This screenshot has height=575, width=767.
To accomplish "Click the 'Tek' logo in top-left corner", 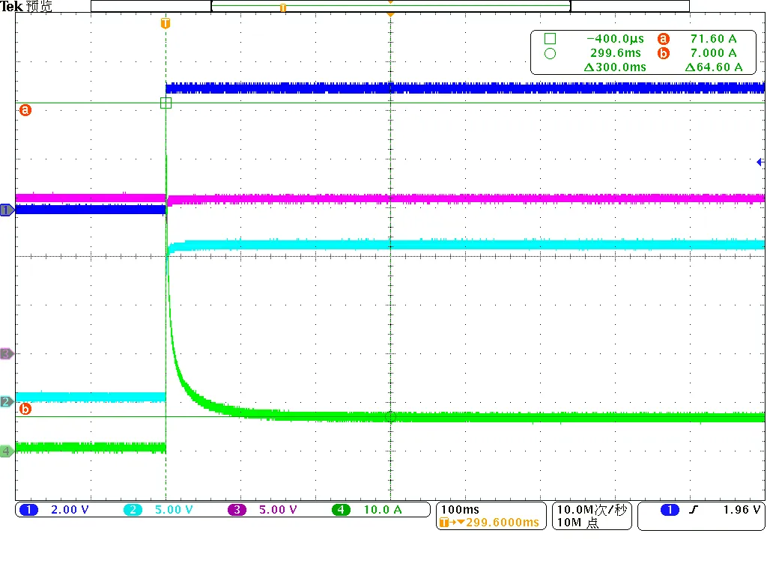I will point(12,6).
